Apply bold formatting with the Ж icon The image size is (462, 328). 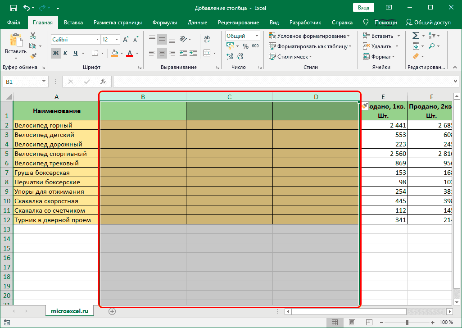click(55, 53)
